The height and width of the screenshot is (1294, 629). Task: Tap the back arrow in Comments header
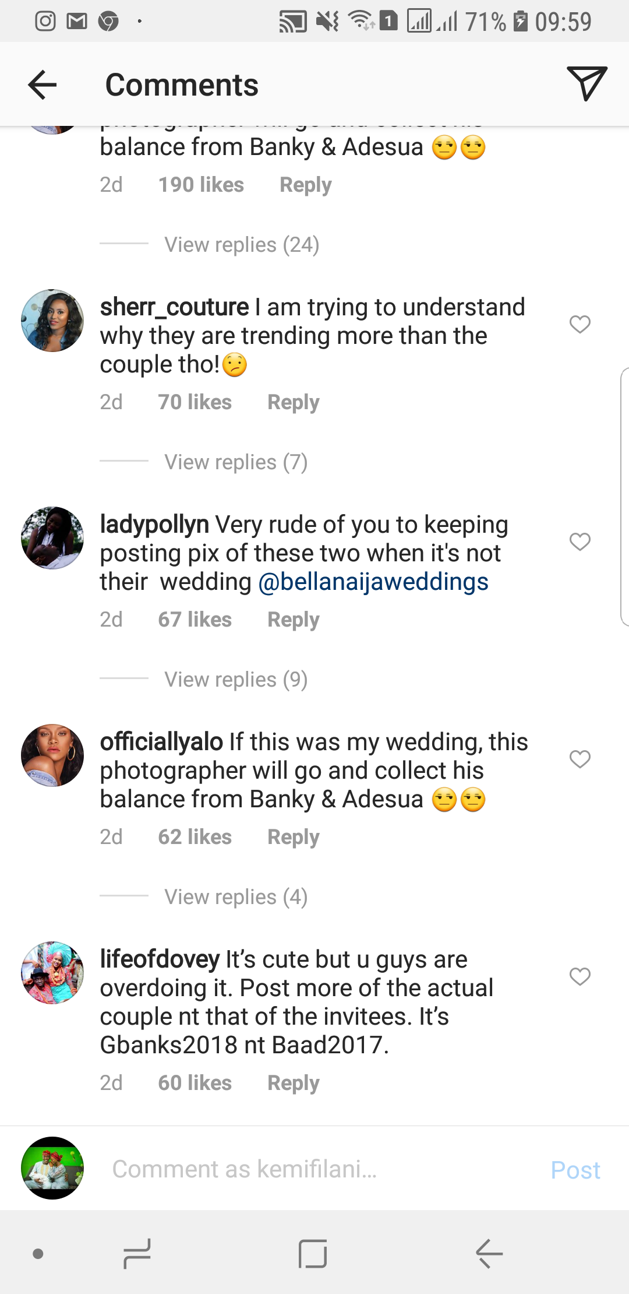point(43,85)
